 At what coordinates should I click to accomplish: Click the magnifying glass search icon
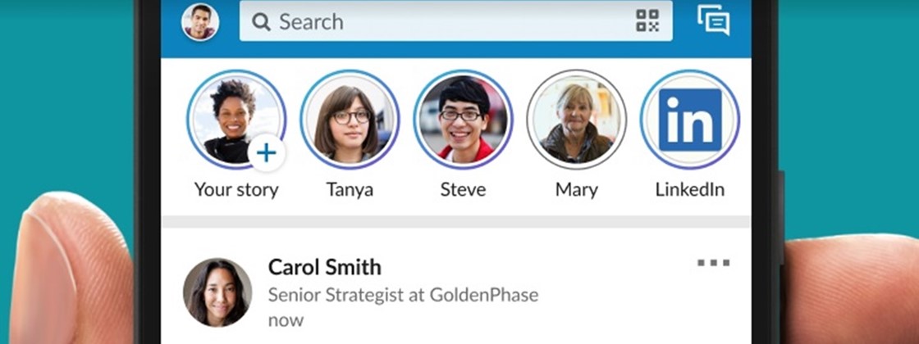click(261, 21)
